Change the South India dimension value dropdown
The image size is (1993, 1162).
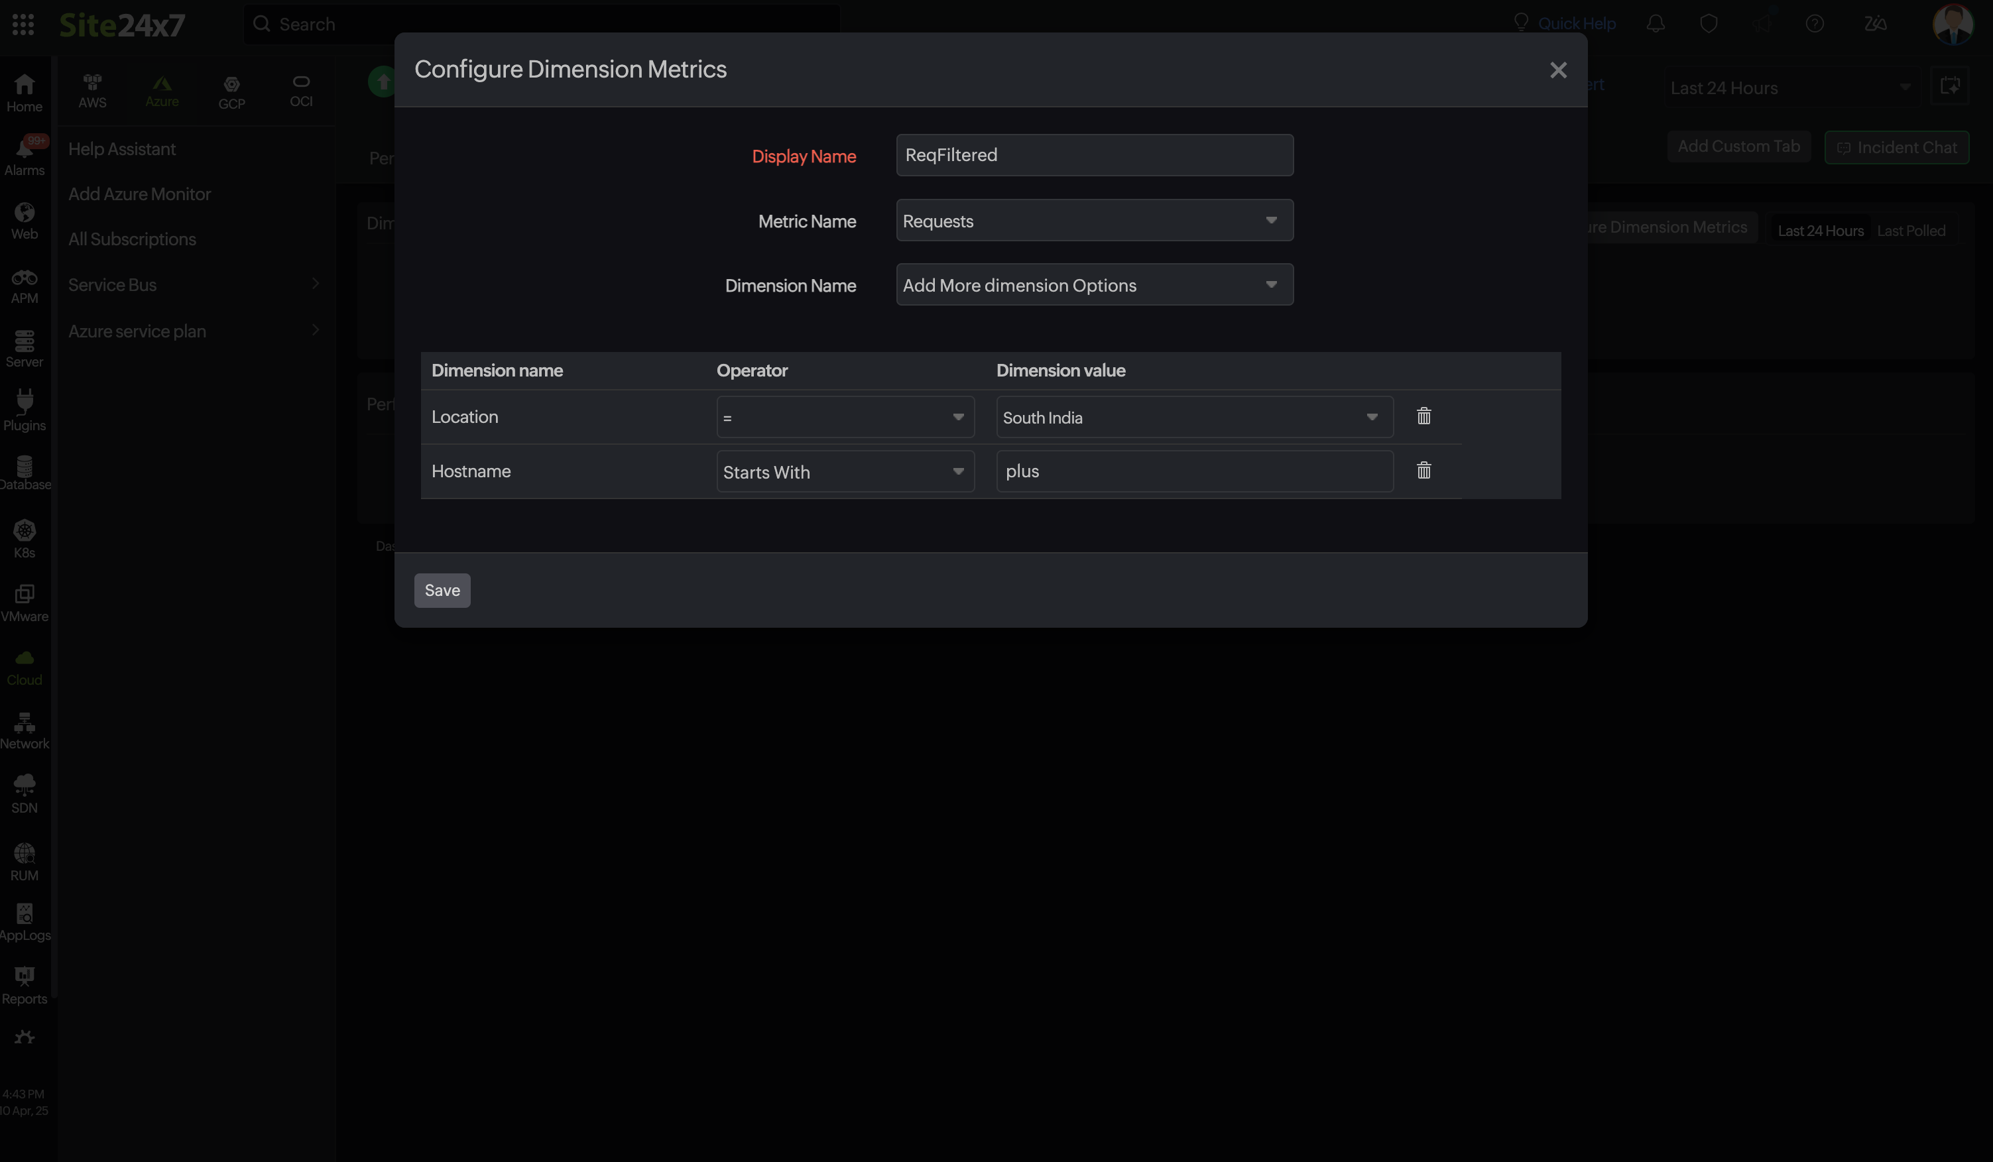1194,416
